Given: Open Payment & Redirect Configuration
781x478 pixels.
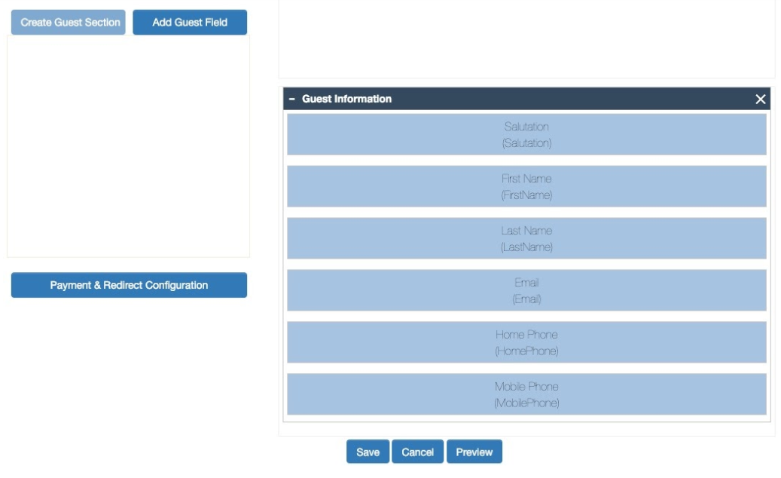Looking at the screenshot, I should 129,285.
